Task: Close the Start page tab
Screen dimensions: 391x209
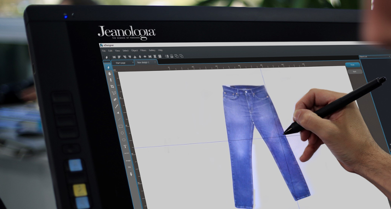Action: (133, 63)
